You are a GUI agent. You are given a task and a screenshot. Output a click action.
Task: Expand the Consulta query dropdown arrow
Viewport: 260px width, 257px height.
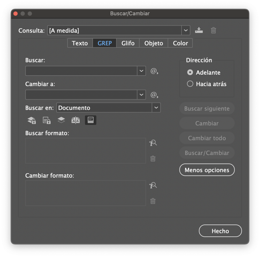pos(186,30)
